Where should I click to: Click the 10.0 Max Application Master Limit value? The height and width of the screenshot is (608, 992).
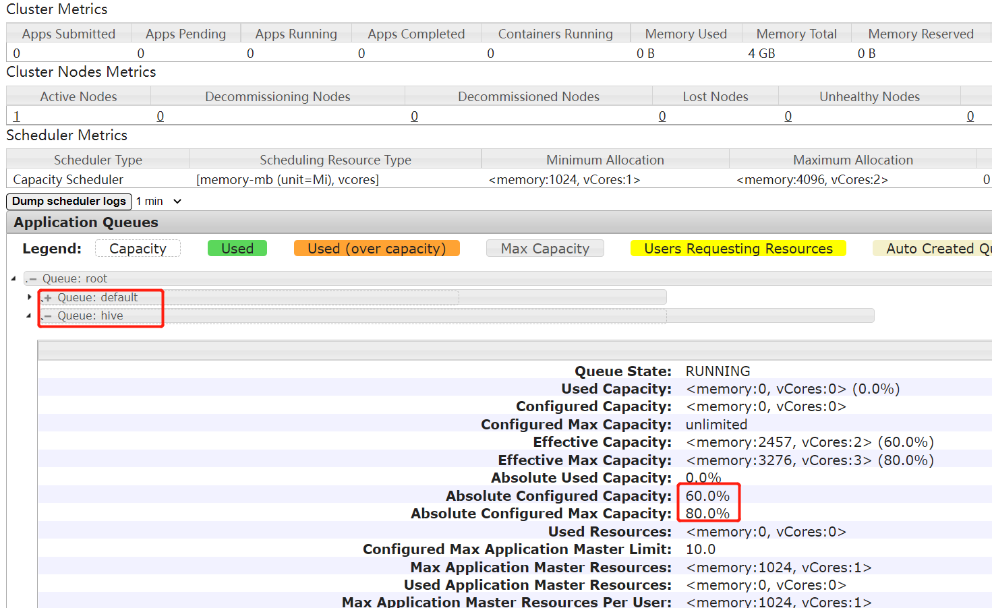pos(701,549)
